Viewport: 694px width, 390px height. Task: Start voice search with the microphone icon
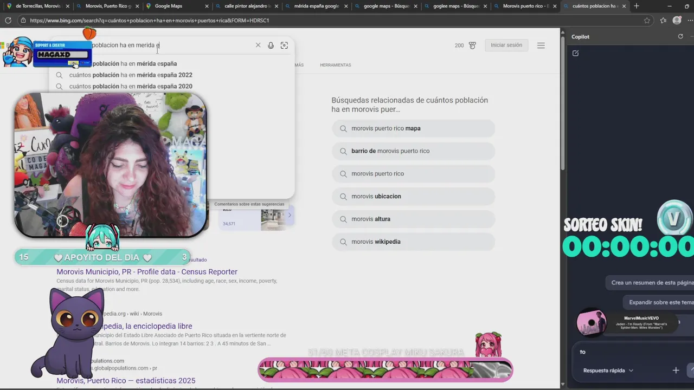coord(271,45)
